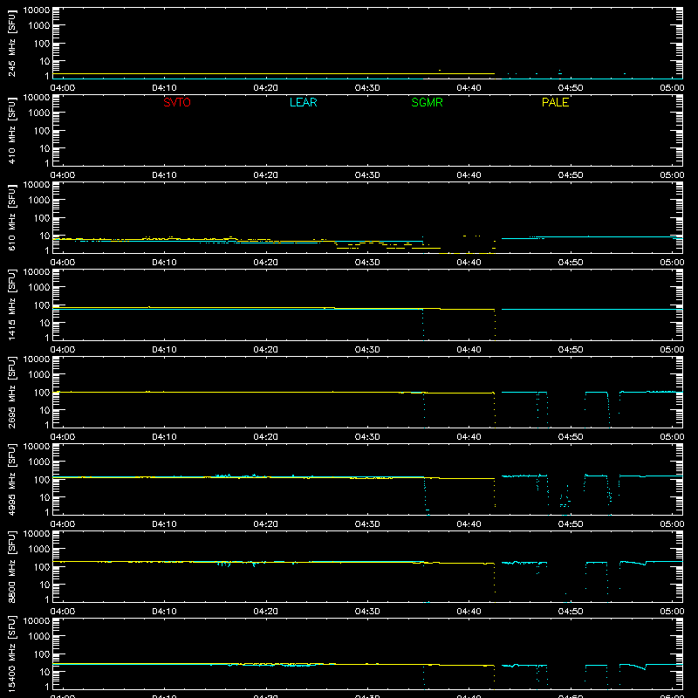Click the "4995 MHz [SFU]" axis title
Viewport: 698px width, 698px height.
coord(11,480)
